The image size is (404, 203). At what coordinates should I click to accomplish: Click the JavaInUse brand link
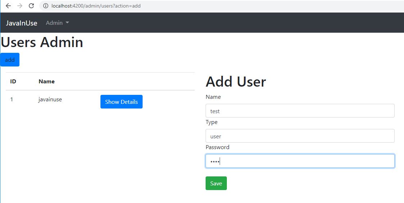(x=22, y=23)
